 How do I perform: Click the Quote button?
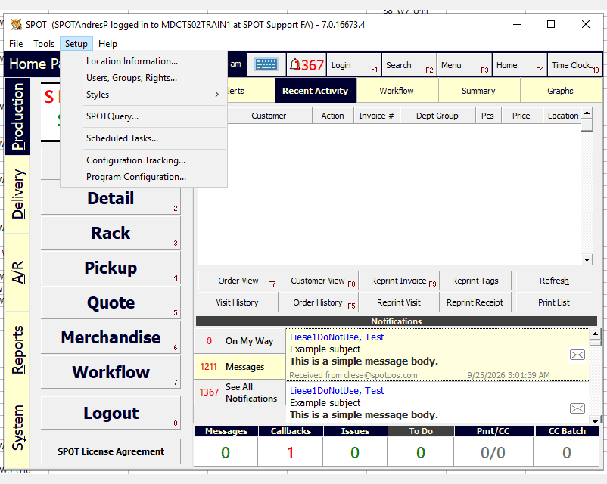coord(111,302)
